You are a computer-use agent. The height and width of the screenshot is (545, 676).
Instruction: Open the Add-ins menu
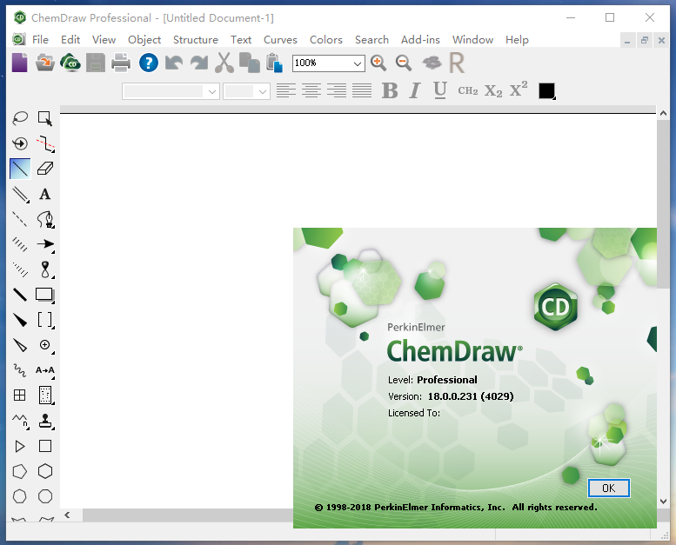[x=419, y=39]
